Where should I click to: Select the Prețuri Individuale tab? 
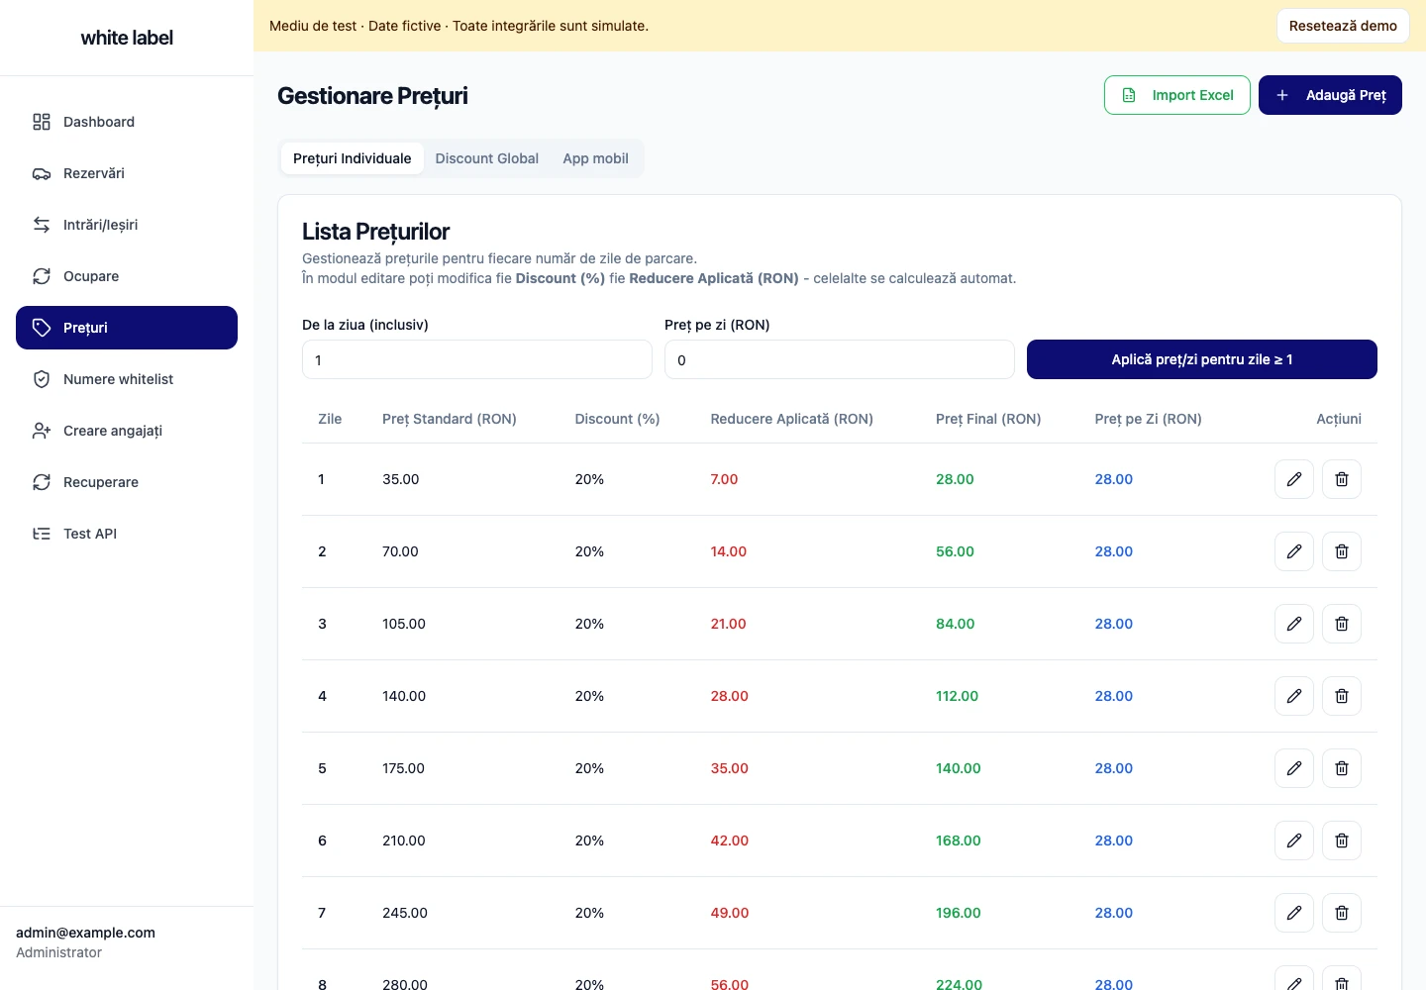352,158
